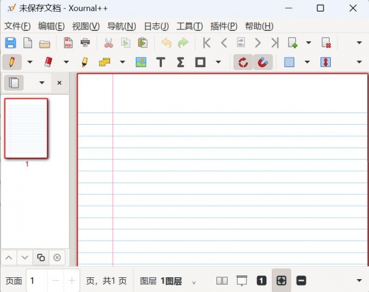Viewport: 369px width, 292px height.
Task: Open the 导航(N) menu
Action: point(121,26)
